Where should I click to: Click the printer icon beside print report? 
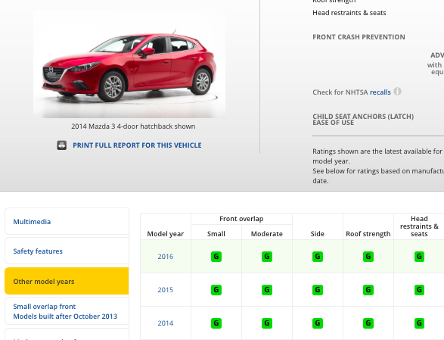(62, 145)
